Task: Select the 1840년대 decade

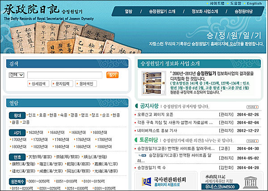Action: [62, 147]
